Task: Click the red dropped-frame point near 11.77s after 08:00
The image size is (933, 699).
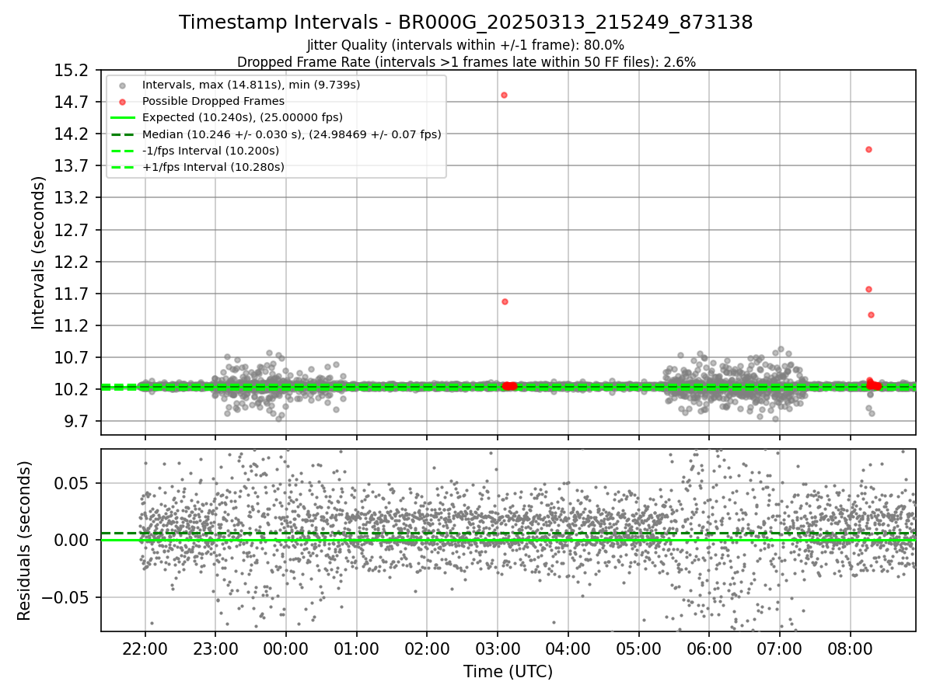Action: [x=868, y=289]
